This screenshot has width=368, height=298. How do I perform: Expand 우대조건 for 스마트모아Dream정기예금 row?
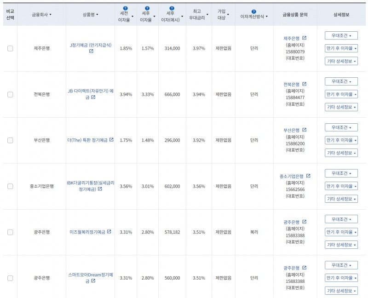[341, 265]
